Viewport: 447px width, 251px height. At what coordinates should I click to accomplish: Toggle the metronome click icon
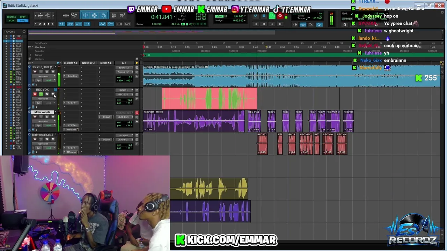(303, 24)
